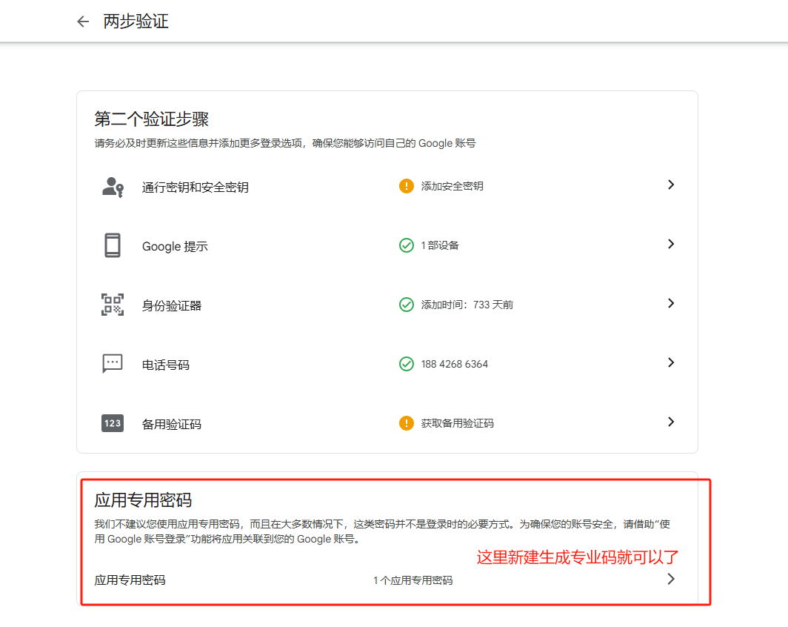788x627 pixels.
Task: Click the 身份验证器 QR code icon
Action: point(112,303)
